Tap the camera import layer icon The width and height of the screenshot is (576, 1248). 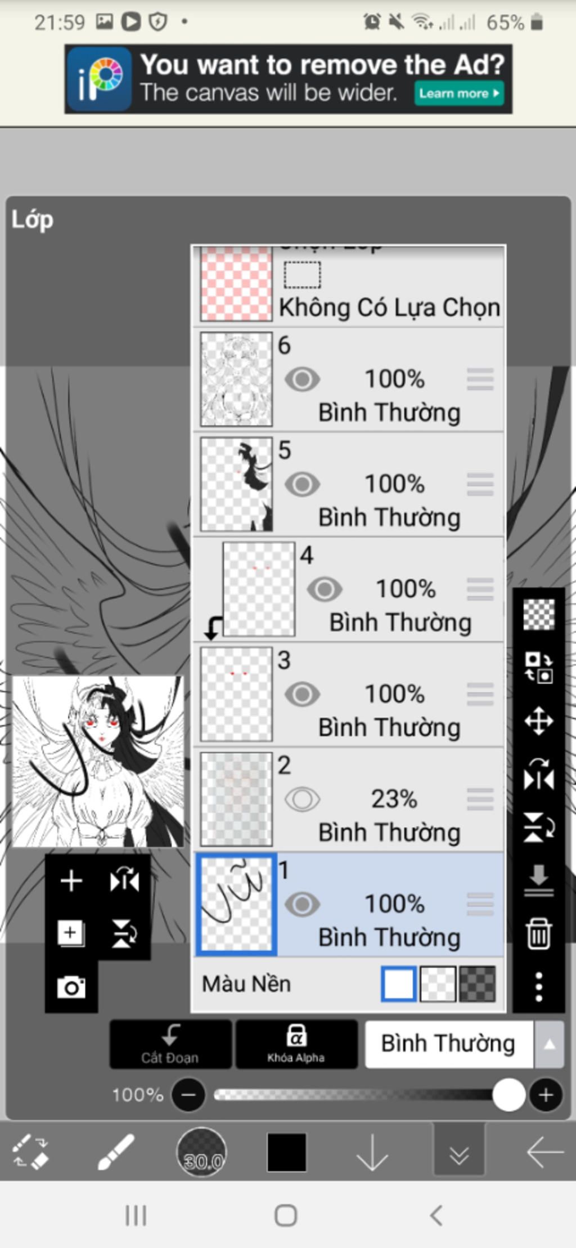point(71,987)
